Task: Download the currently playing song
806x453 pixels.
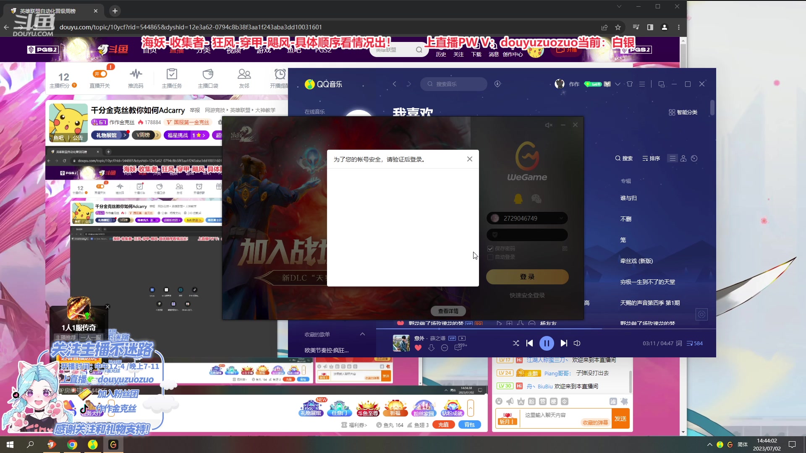Action: 431,348
